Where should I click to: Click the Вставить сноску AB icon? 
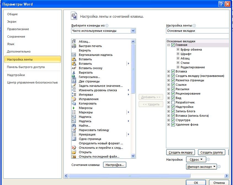tap(74, 68)
